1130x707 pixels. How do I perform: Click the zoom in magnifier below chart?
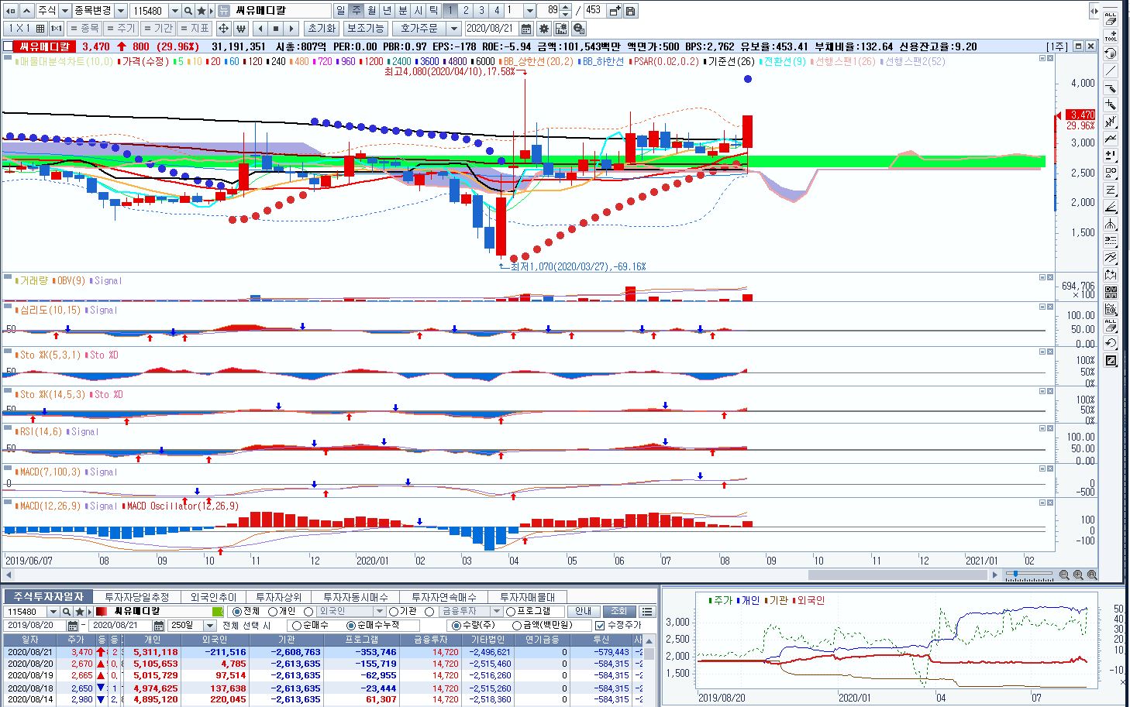click(x=1078, y=575)
